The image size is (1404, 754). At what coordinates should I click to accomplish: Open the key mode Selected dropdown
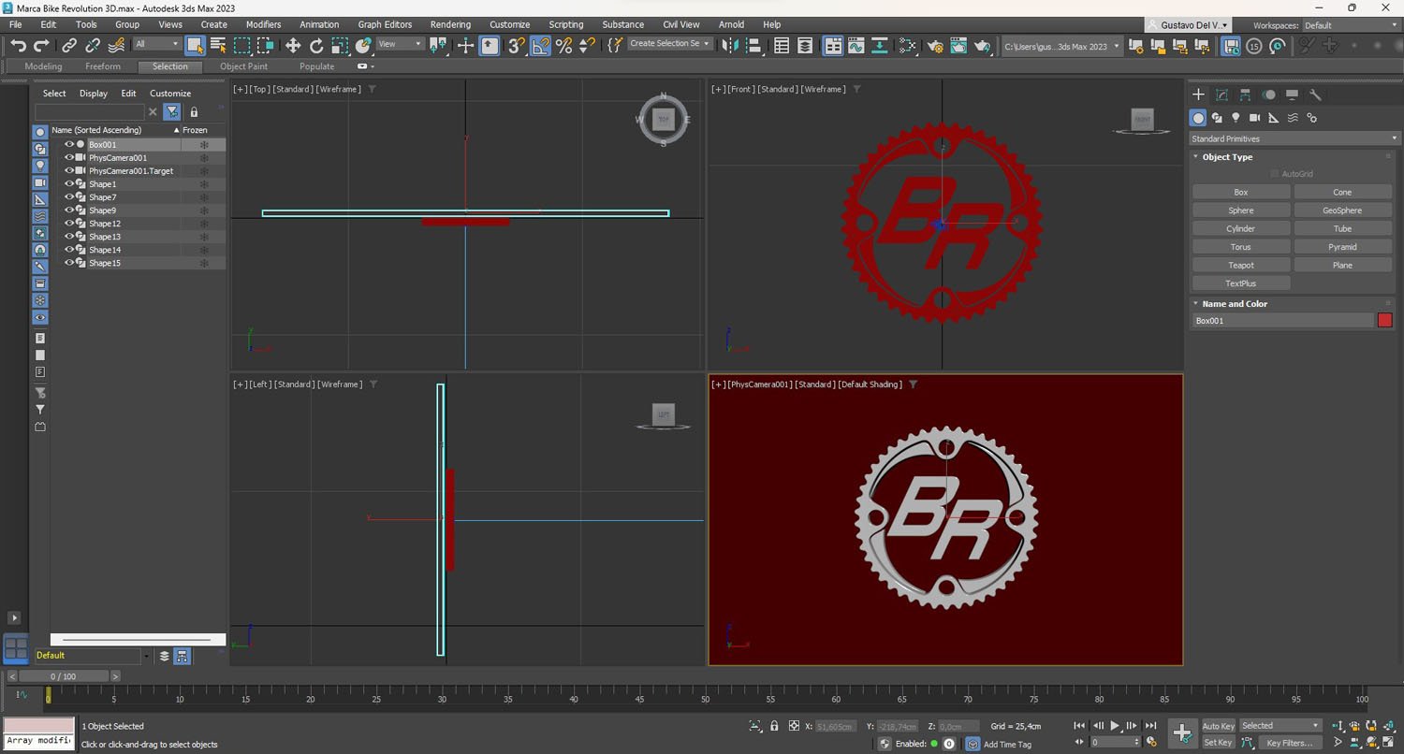pos(1280,726)
